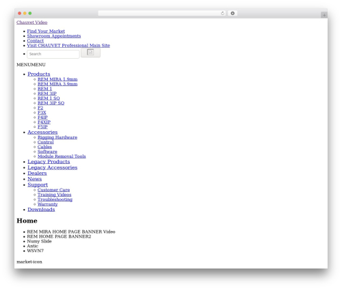Image resolution: width=342 pixels, height=289 pixels.
Task: Open the Legacy Accessories menu item
Action: (53, 167)
